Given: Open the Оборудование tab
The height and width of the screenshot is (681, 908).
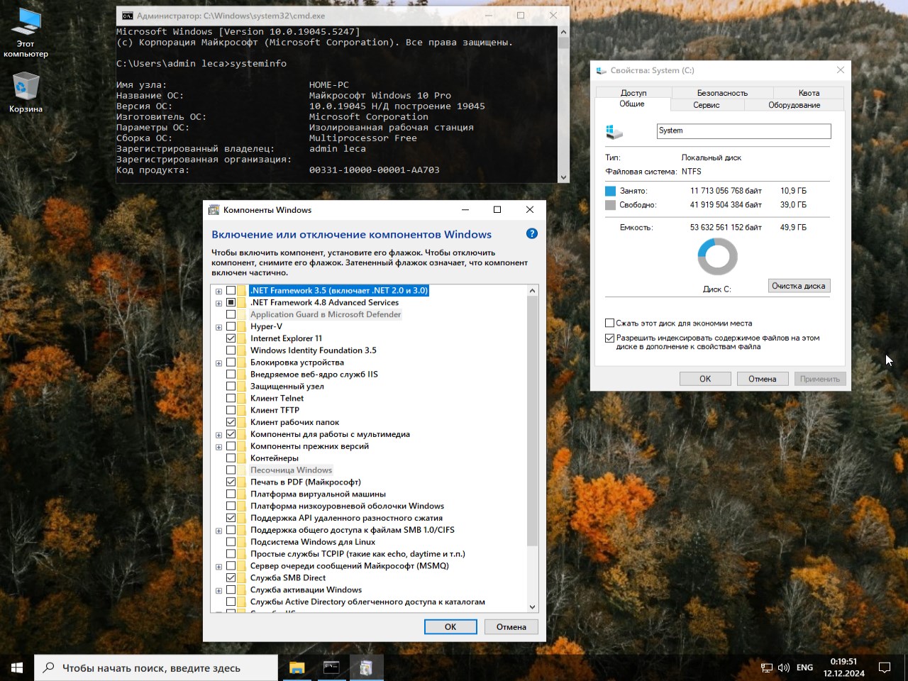Looking at the screenshot, I should [794, 105].
